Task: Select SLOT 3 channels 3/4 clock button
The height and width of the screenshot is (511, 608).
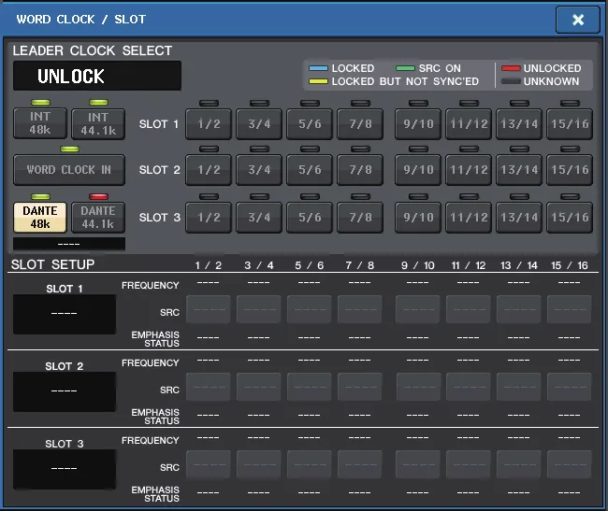Action: click(259, 218)
